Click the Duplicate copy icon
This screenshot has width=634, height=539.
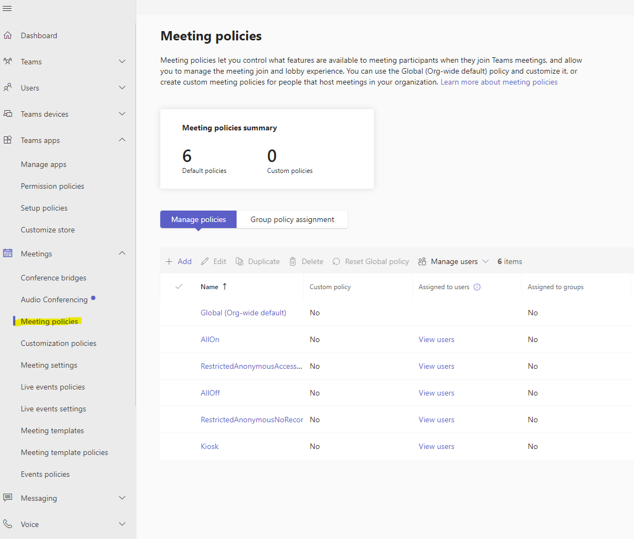pos(239,261)
